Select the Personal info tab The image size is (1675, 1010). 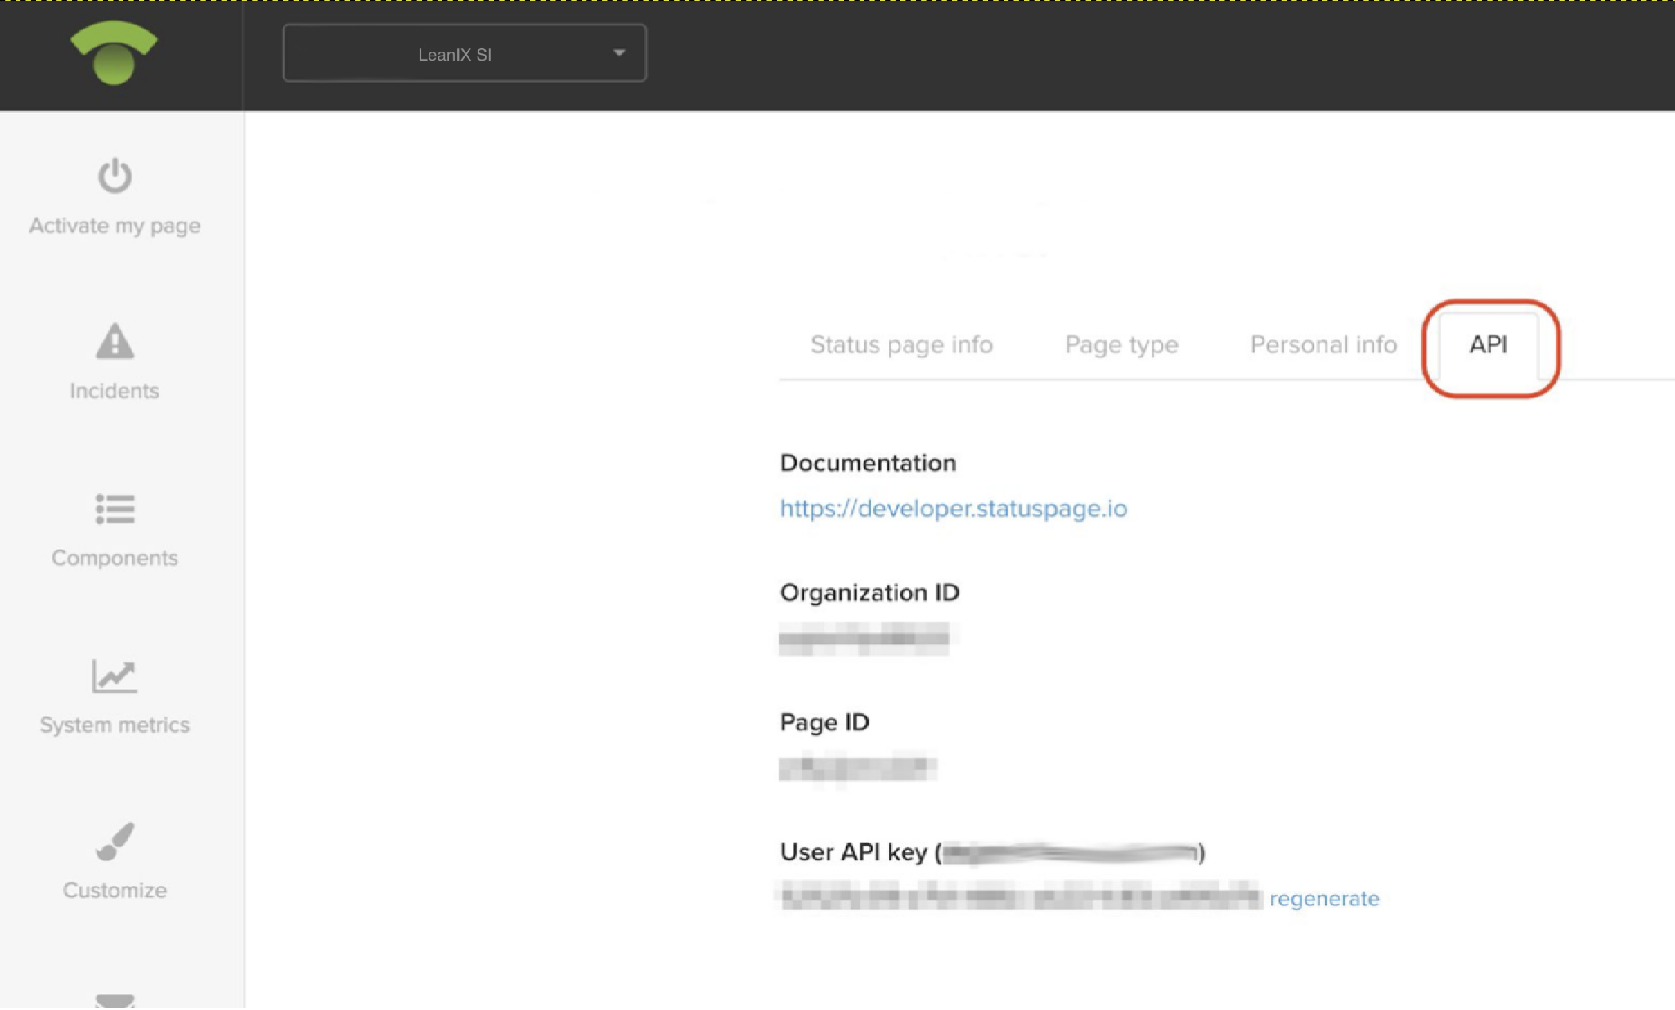point(1323,345)
